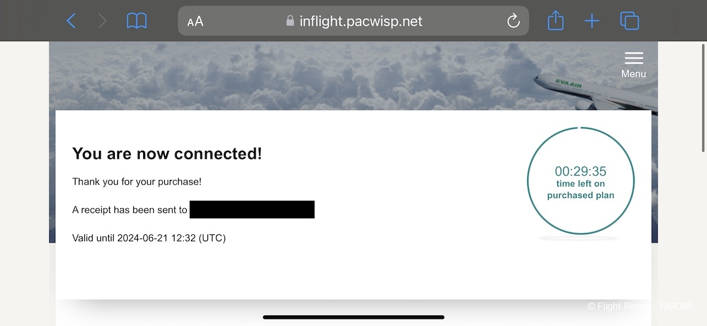
Task: Tap the EVA Air airplane image
Action: point(594,92)
